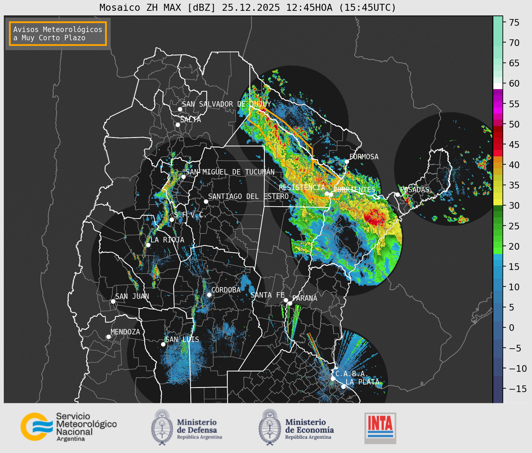The height and width of the screenshot is (453, 532).
Task: Click the San Luis city label
Action: point(182,339)
